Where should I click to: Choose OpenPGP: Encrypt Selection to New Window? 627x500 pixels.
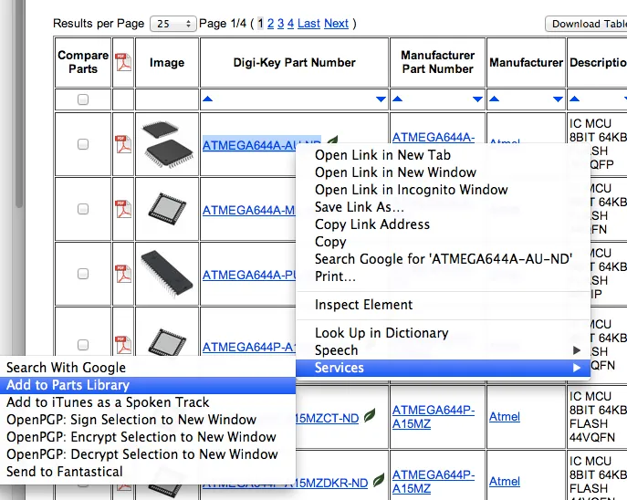[148, 437]
